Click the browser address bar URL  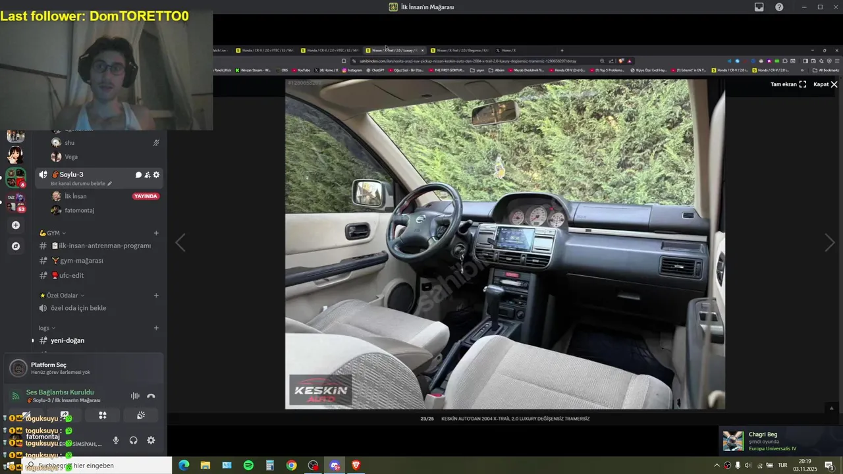click(x=468, y=61)
